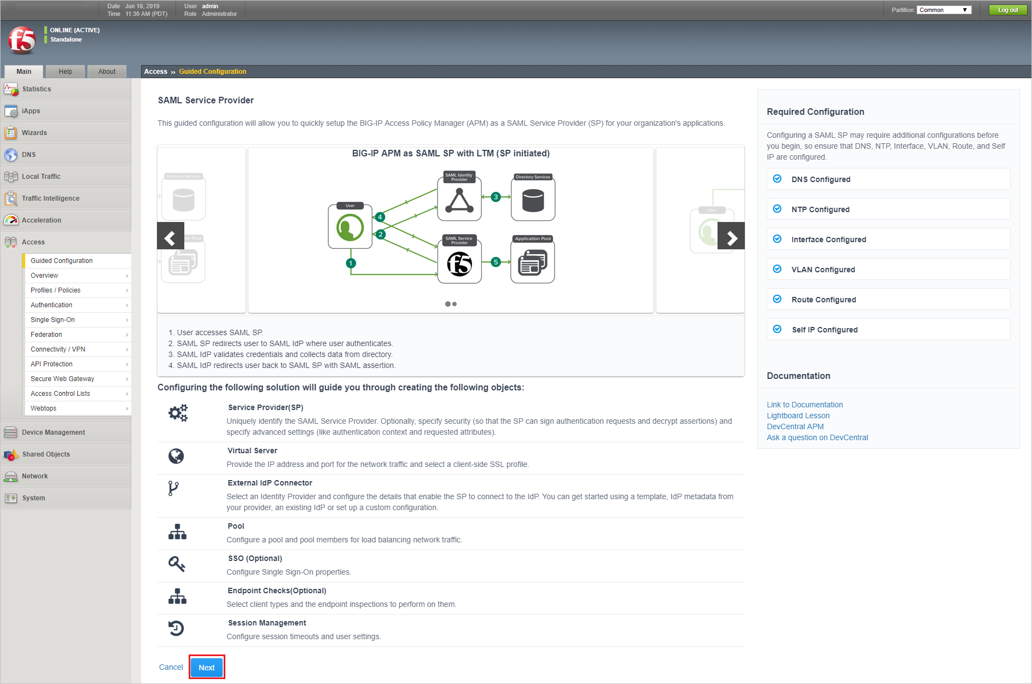This screenshot has width=1032, height=684.
Task: Show the previous diagram slide
Action: [x=171, y=236]
